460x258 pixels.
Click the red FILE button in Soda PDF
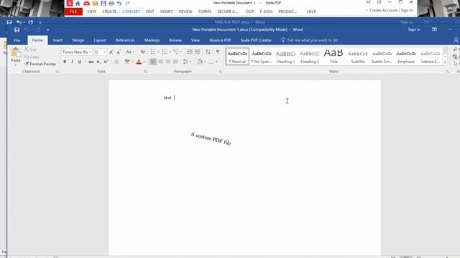(x=73, y=11)
